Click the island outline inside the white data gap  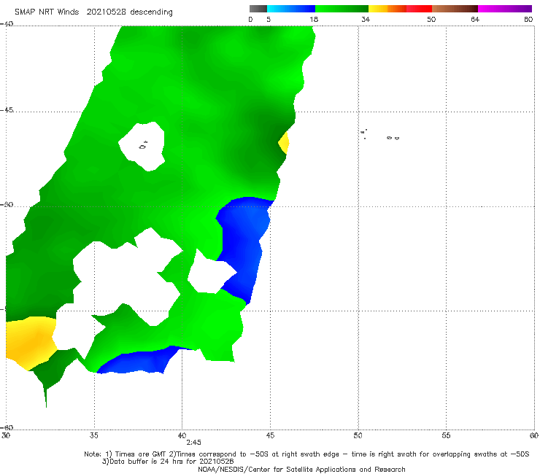coord(143,146)
